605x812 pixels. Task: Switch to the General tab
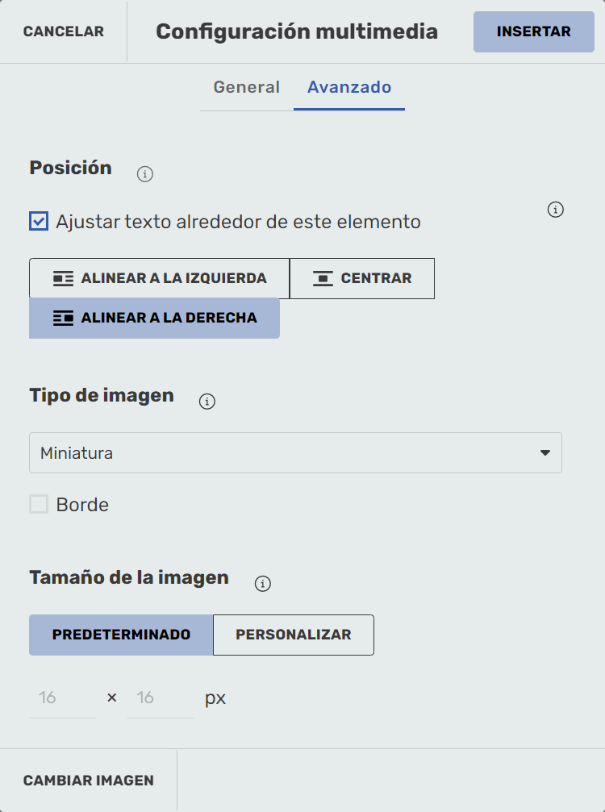246,87
